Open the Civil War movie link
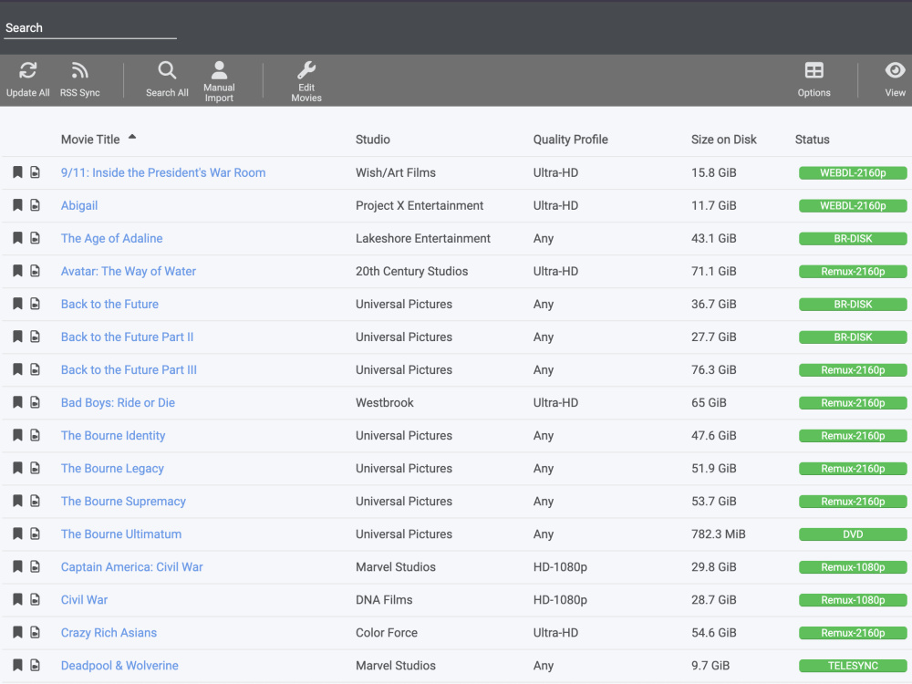Image resolution: width=912 pixels, height=684 pixels. (x=84, y=600)
